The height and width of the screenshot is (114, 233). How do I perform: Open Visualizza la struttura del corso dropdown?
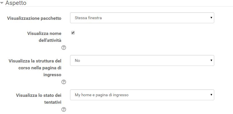coord(142,60)
